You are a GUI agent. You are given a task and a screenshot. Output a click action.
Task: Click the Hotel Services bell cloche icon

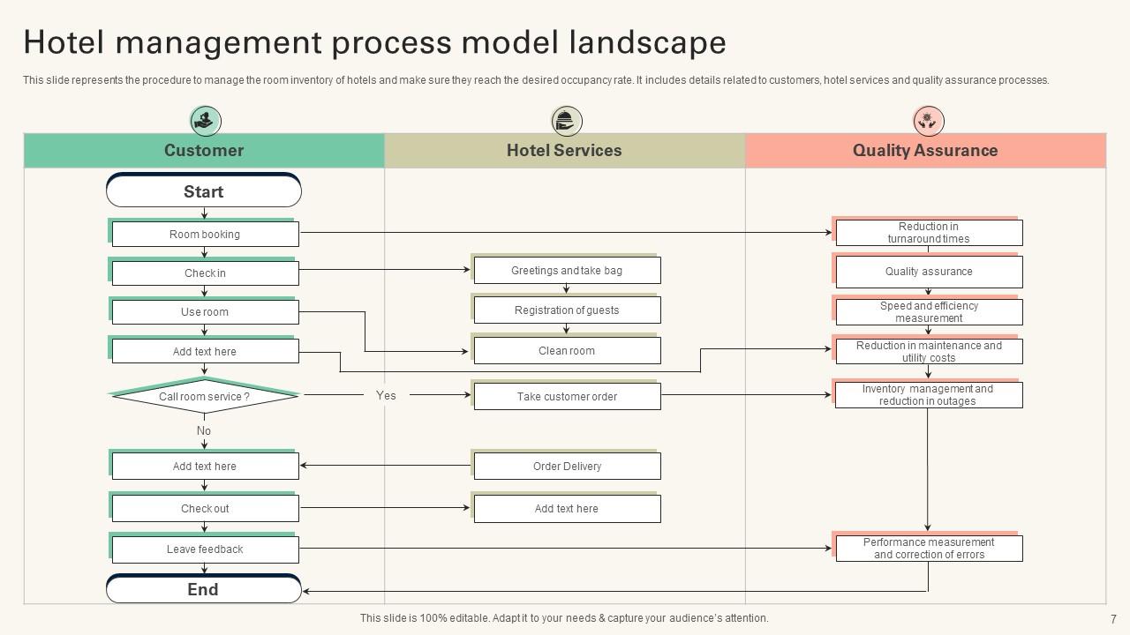tap(566, 120)
